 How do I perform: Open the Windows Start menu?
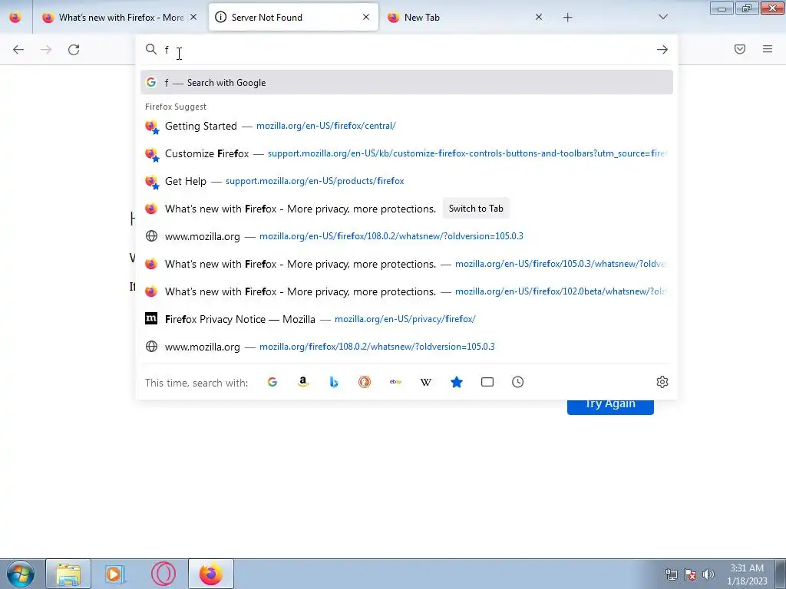21,574
